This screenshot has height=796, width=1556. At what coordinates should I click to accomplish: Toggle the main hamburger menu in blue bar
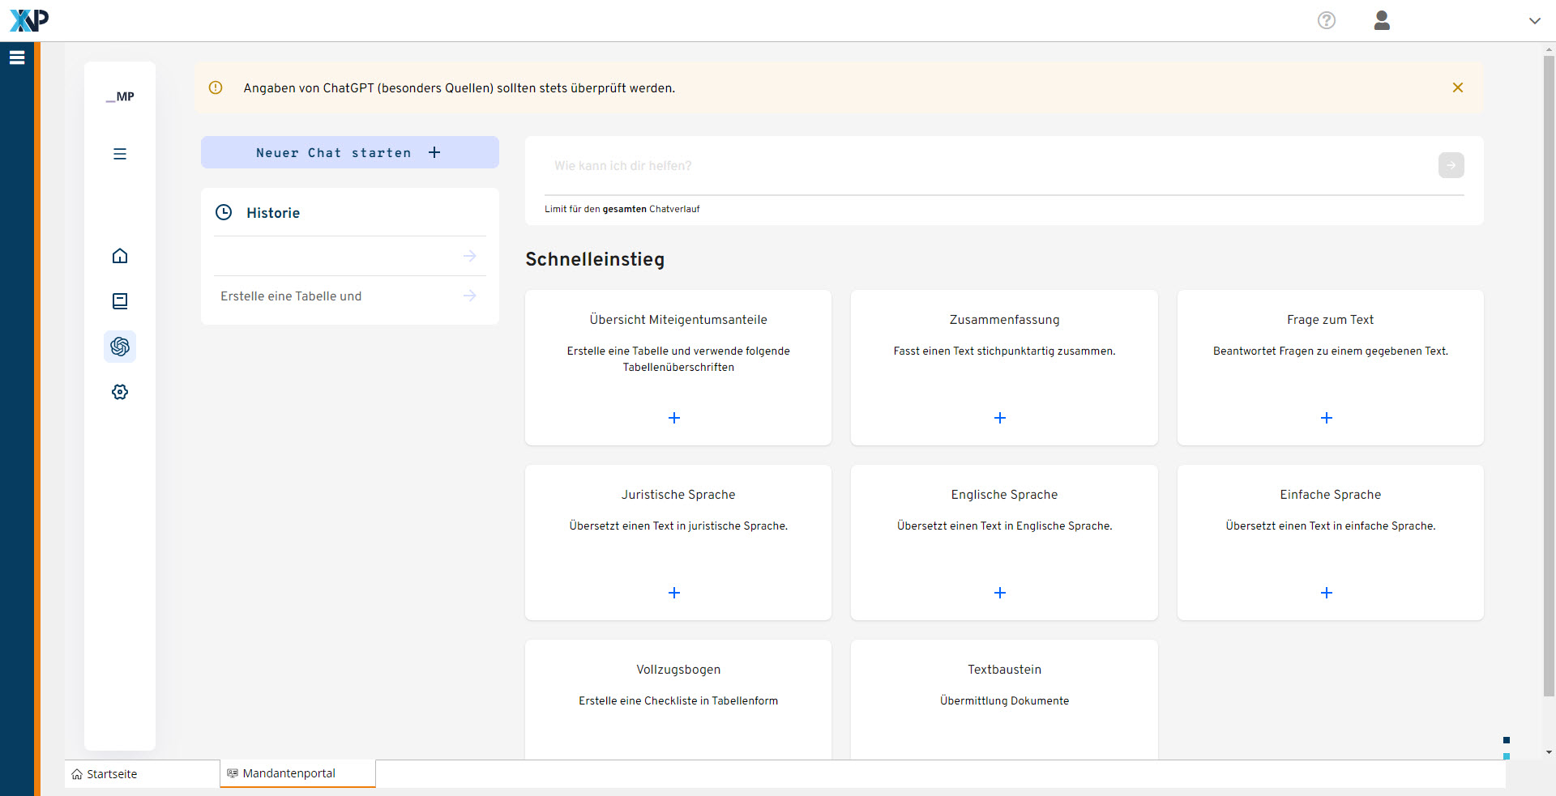click(x=17, y=57)
